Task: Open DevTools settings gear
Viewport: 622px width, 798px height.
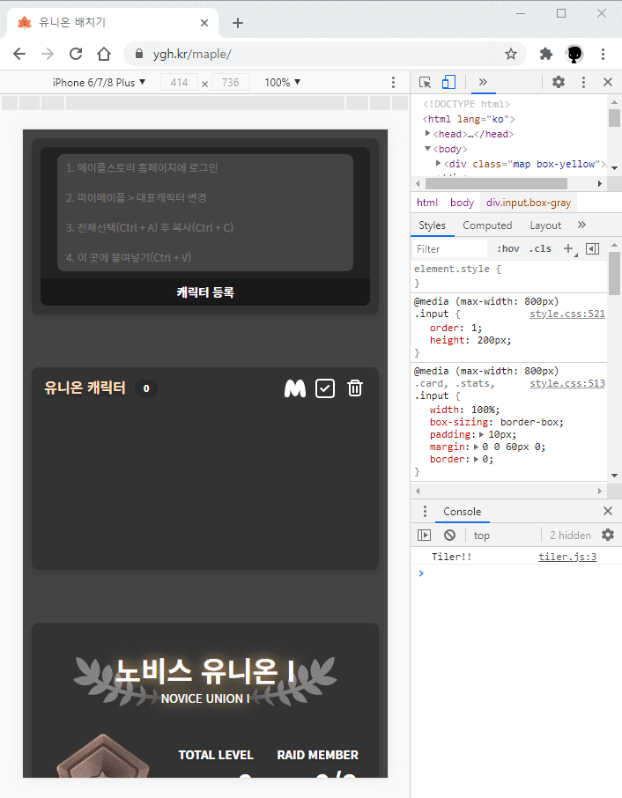Action: [x=559, y=82]
